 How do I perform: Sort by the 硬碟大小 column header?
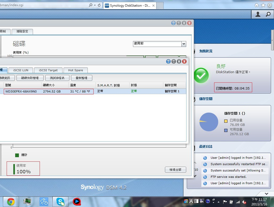55,85
